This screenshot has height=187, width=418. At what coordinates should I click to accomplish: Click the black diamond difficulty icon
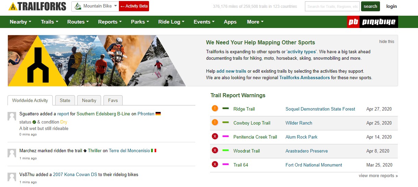tap(85, 151)
